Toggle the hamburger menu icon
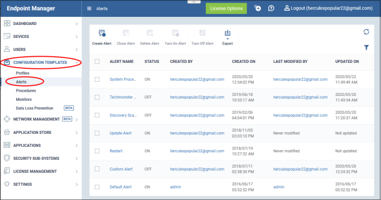The height and width of the screenshot is (200, 381). click(x=89, y=9)
